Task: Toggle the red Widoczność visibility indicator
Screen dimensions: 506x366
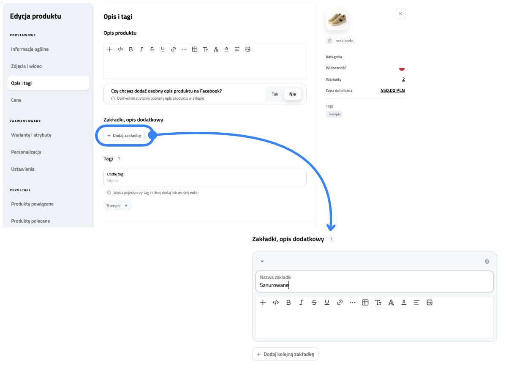Action: point(402,68)
